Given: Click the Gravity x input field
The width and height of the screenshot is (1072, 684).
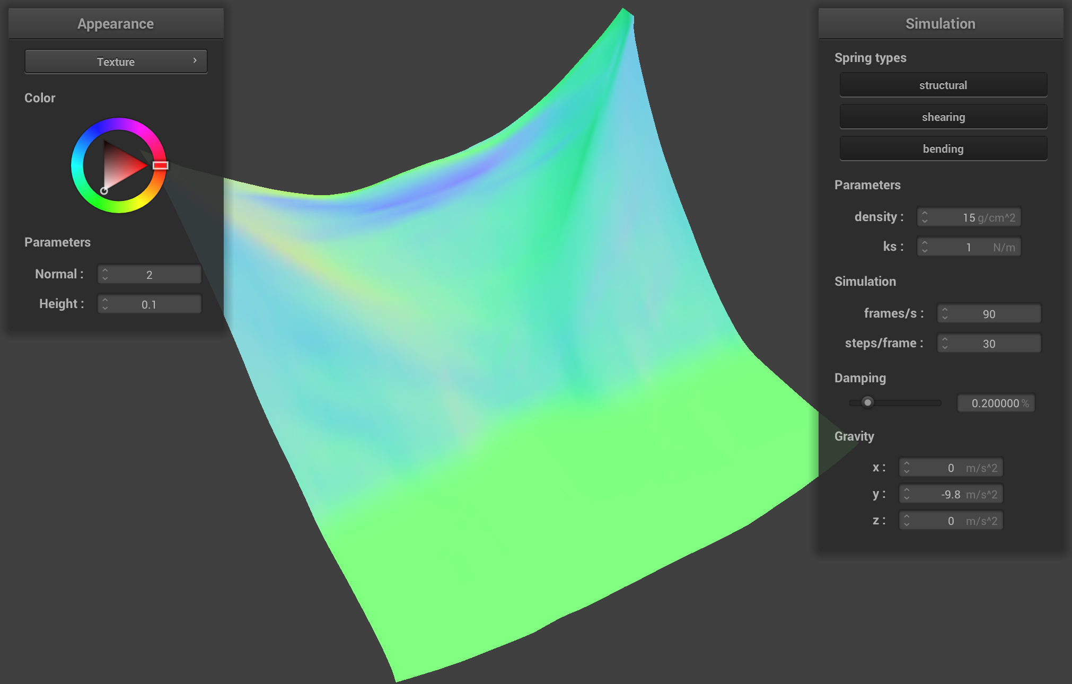Looking at the screenshot, I should tap(951, 467).
